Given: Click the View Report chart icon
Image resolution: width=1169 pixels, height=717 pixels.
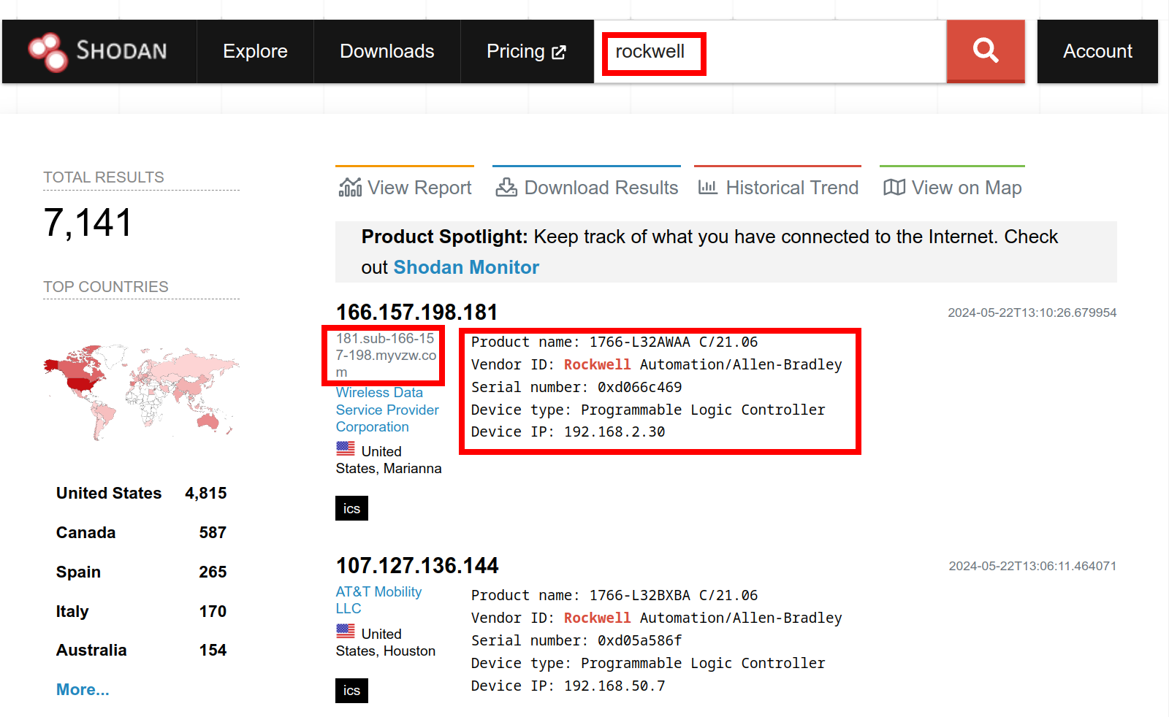Looking at the screenshot, I should coord(350,188).
